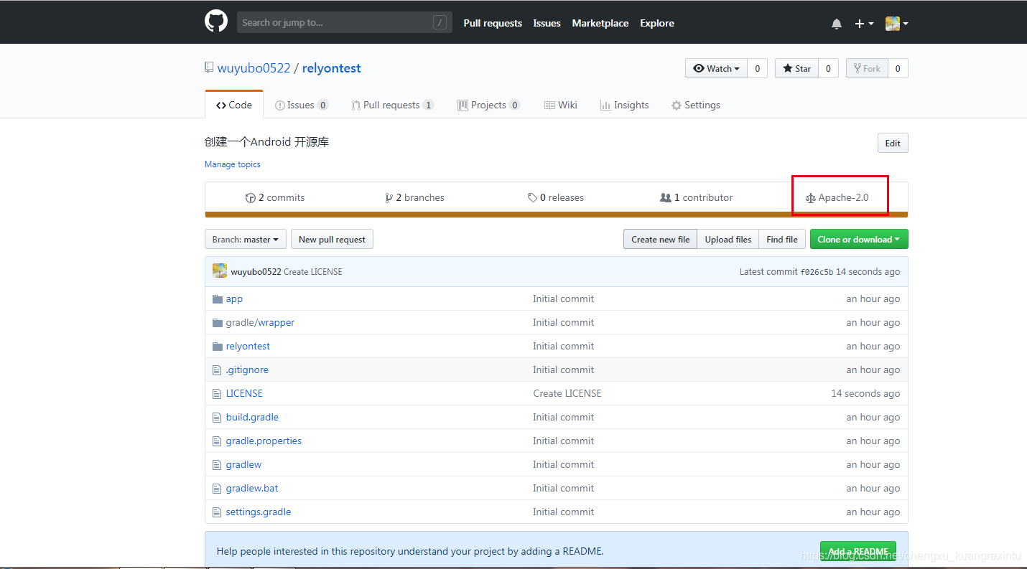This screenshot has width=1027, height=569.
Task: Click New pull request button
Action: click(332, 239)
